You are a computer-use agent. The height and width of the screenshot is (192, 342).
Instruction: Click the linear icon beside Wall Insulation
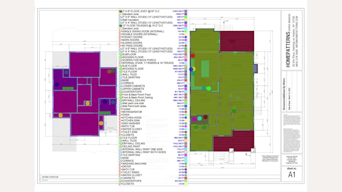pos(120,20)
